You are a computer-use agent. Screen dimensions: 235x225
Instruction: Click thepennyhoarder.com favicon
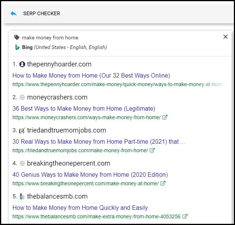22,64
